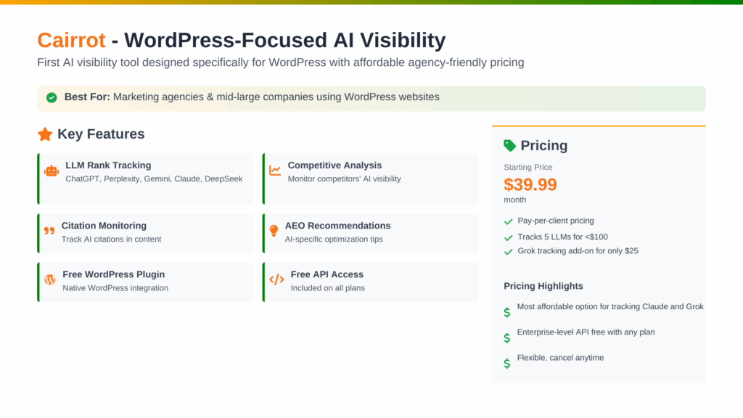
Task: Click the dollar icon beside Flexible, cancel anytime
Action: click(506, 363)
